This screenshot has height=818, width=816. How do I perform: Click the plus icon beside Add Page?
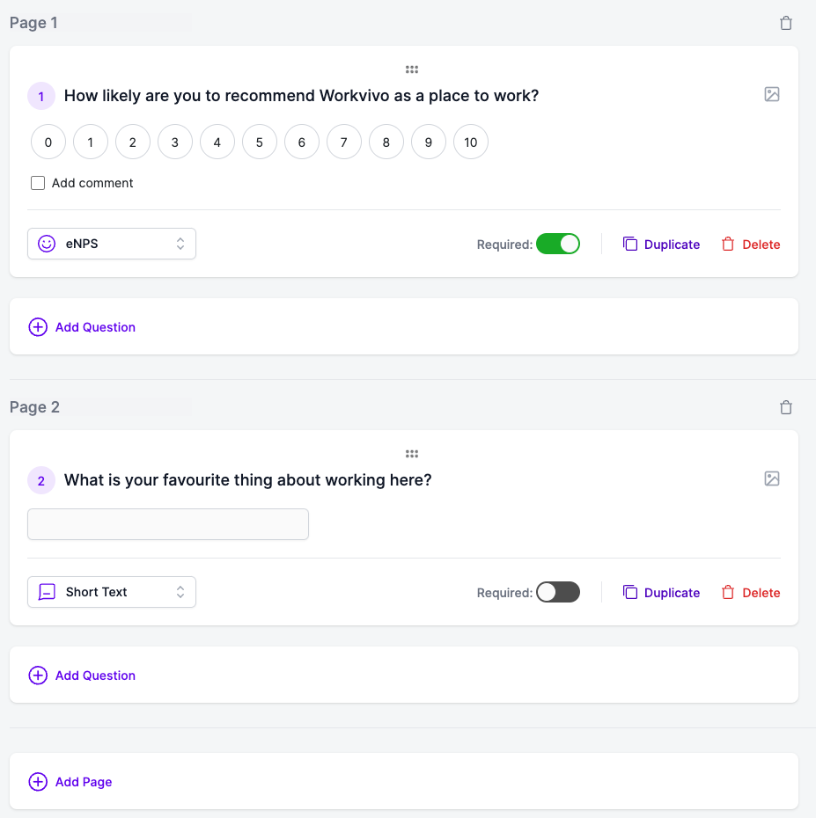point(38,781)
